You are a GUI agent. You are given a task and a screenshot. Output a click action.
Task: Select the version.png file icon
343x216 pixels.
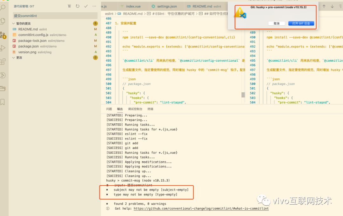pos(14,52)
